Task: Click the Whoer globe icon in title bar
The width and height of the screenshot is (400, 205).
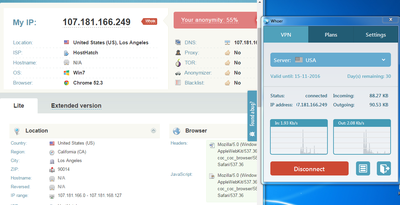Action: pos(267,21)
